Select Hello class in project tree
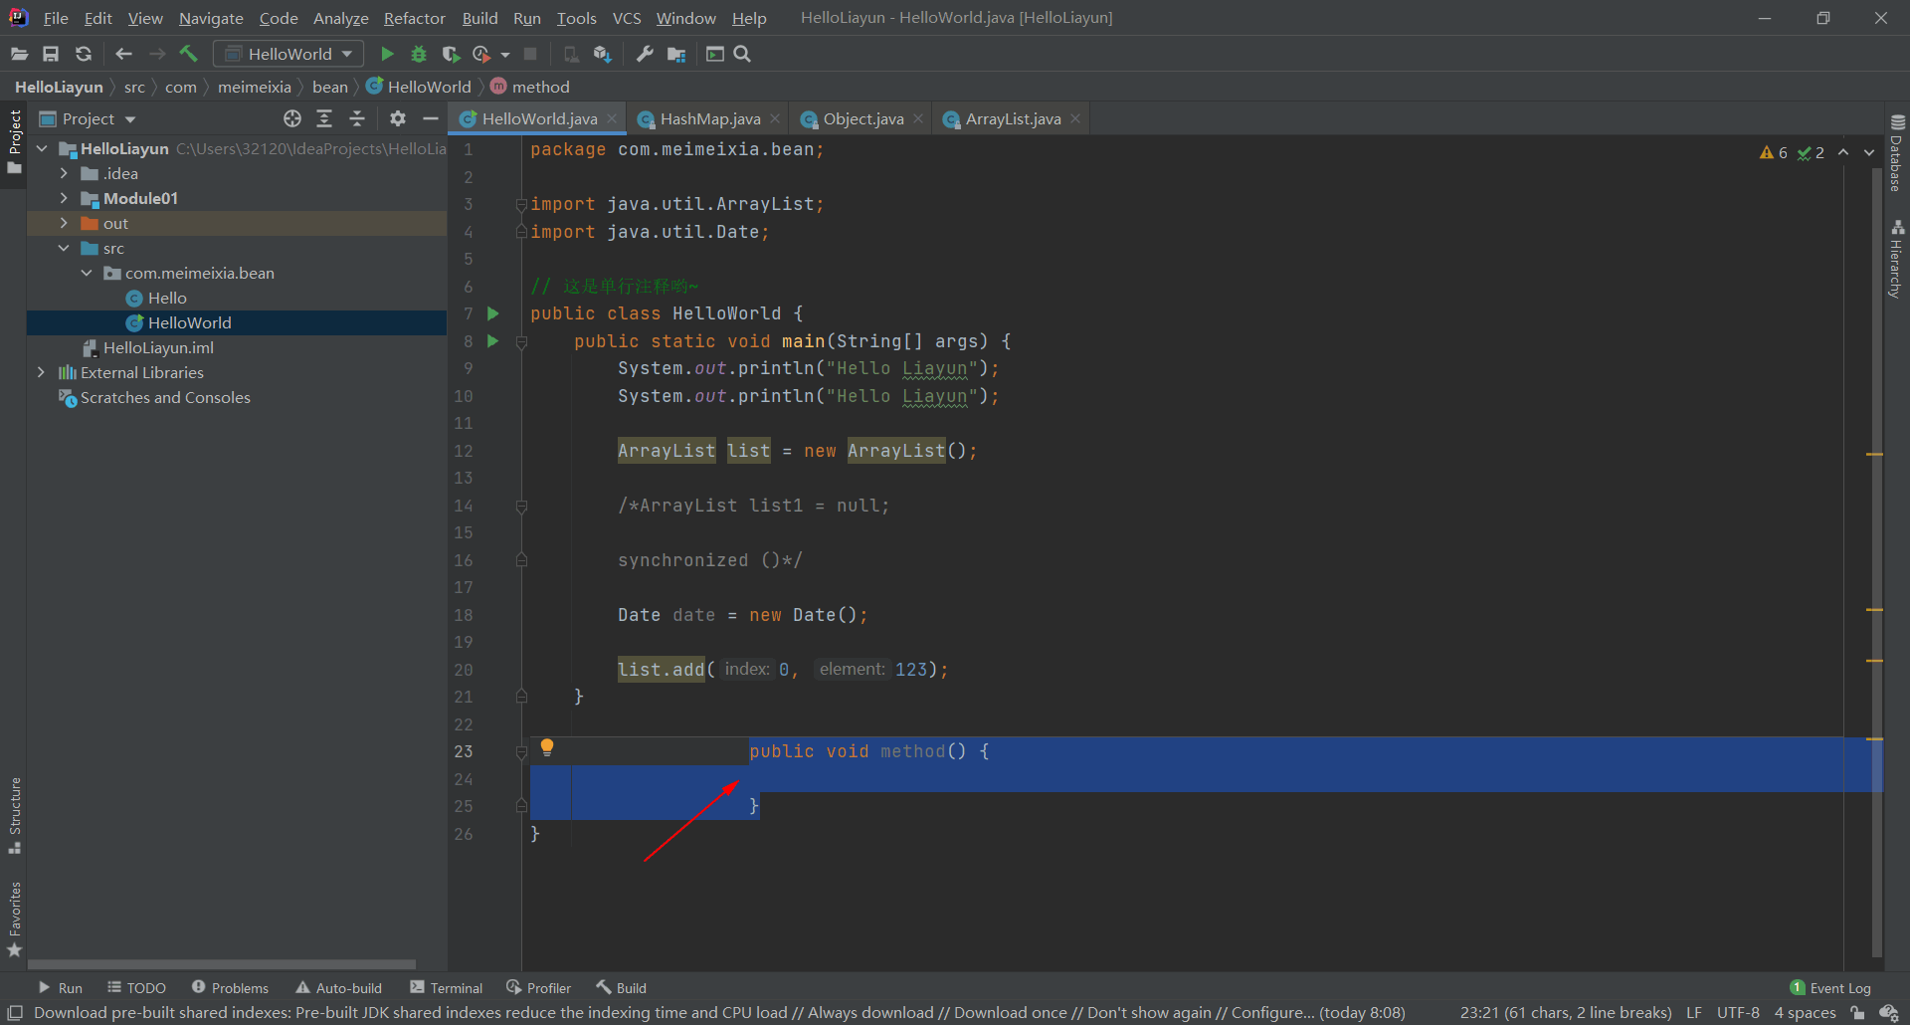Viewport: 1910px width, 1025px height. coord(167,298)
